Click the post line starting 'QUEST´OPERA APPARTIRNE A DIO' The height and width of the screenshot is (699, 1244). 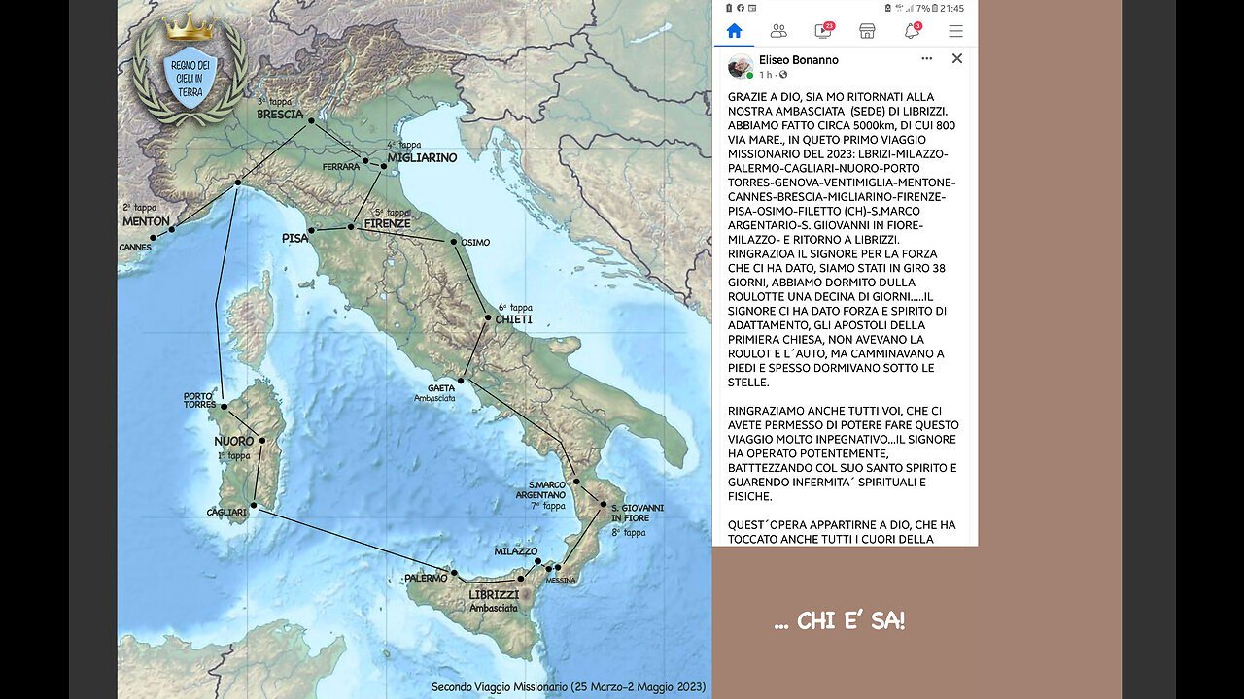coord(842,524)
